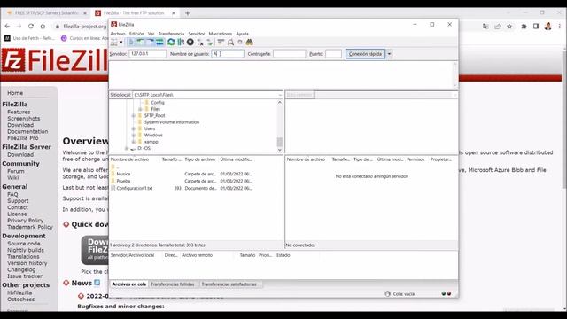This screenshot has height=319, width=567.
Task: Open the Ayuda menu
Action: [x=242, y=34]
